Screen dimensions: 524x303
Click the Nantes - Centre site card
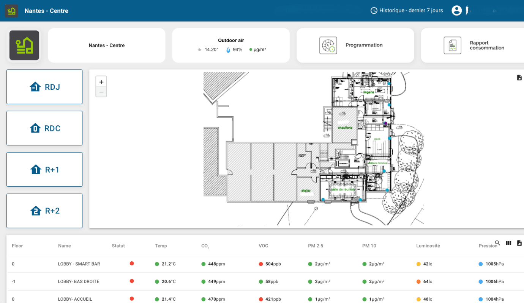(107, 45)
